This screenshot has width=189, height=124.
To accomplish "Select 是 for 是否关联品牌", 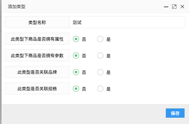I will click(x=100, y=72).
